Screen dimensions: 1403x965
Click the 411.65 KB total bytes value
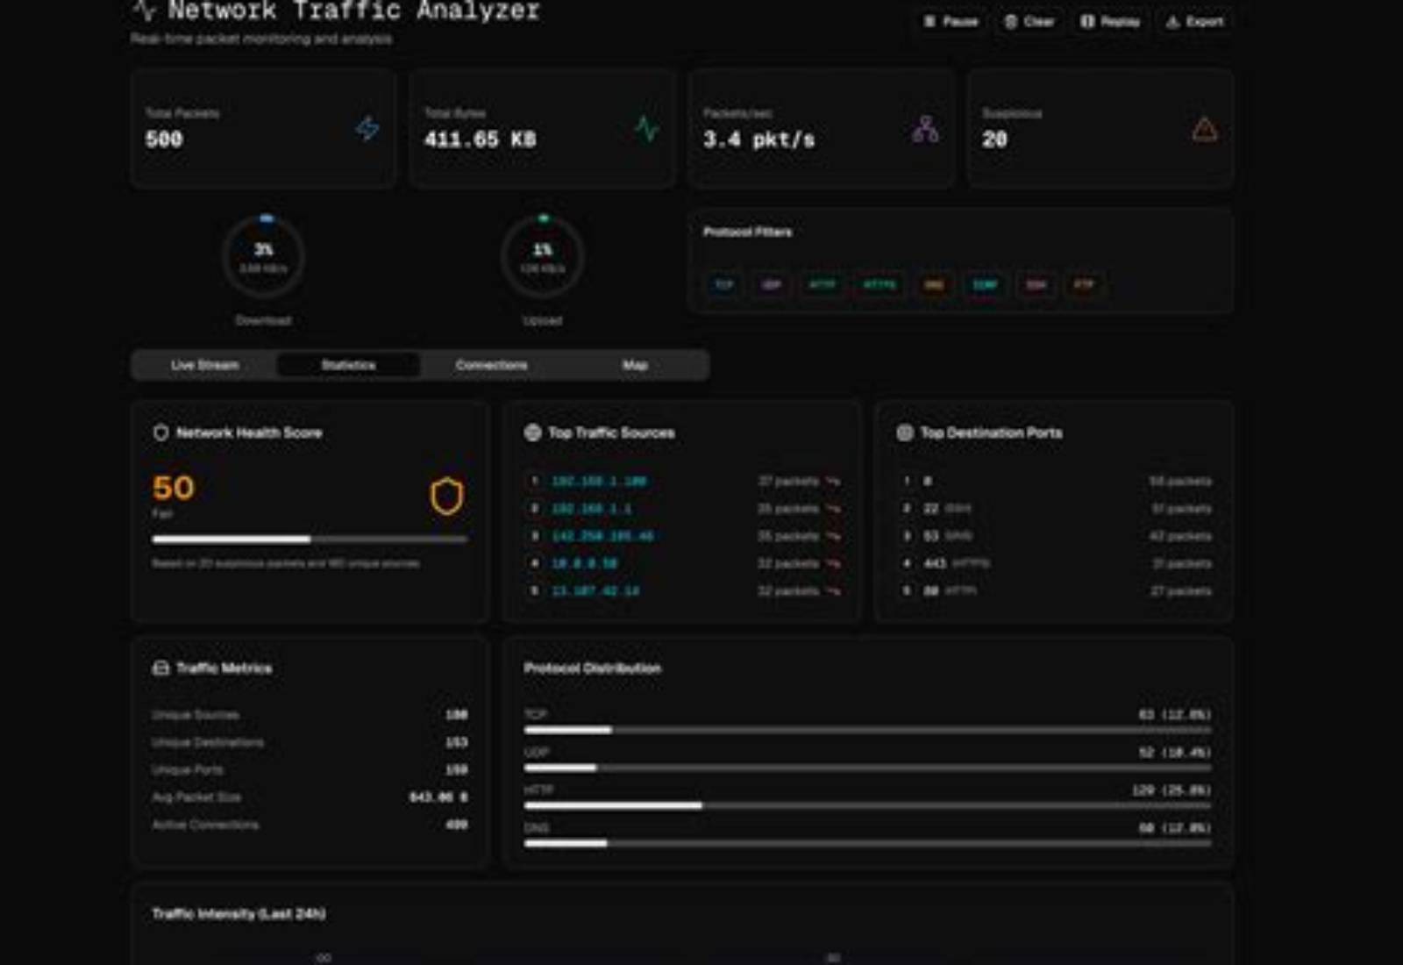pyautogui.click(x=481, y=139)
